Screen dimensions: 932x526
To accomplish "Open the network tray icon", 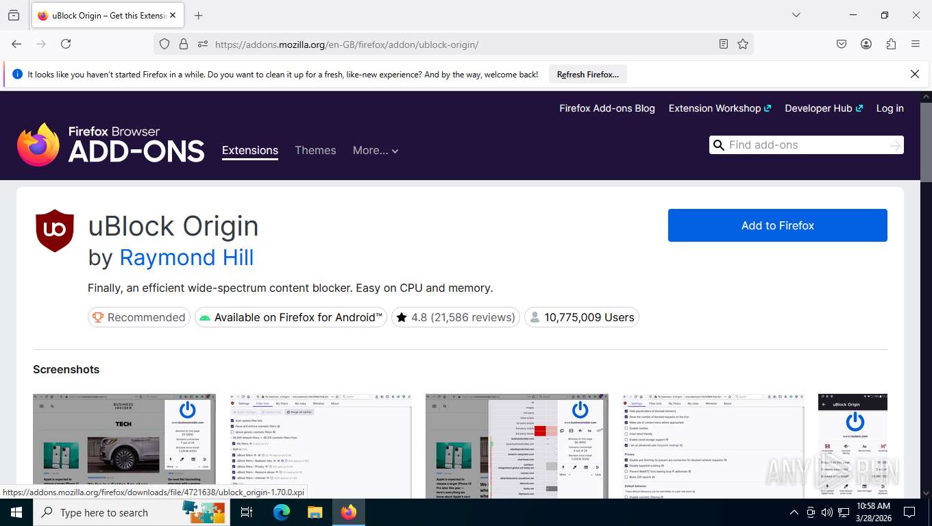I will click(844, 512).
